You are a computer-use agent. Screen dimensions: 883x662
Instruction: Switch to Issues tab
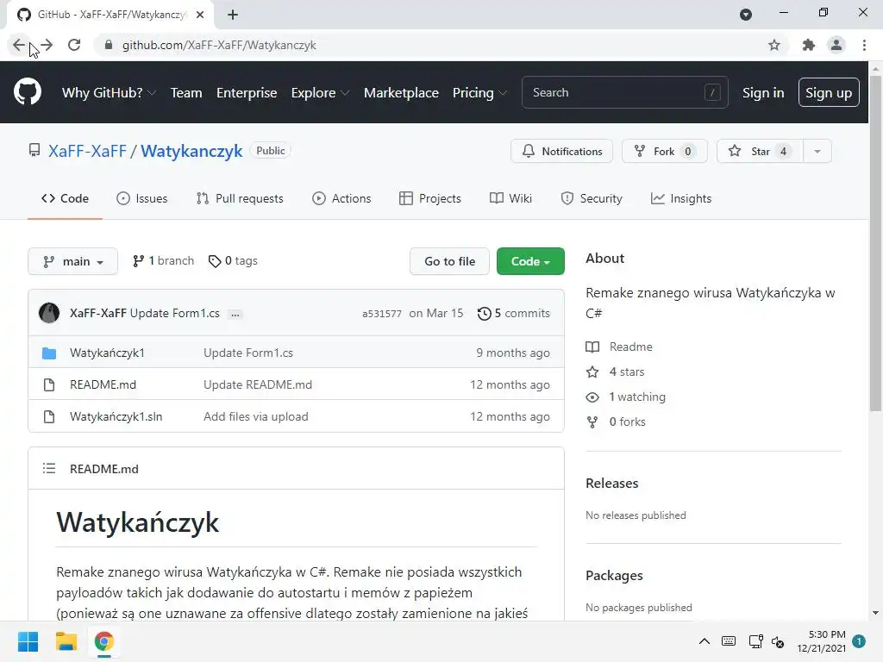tap(142, 198)
